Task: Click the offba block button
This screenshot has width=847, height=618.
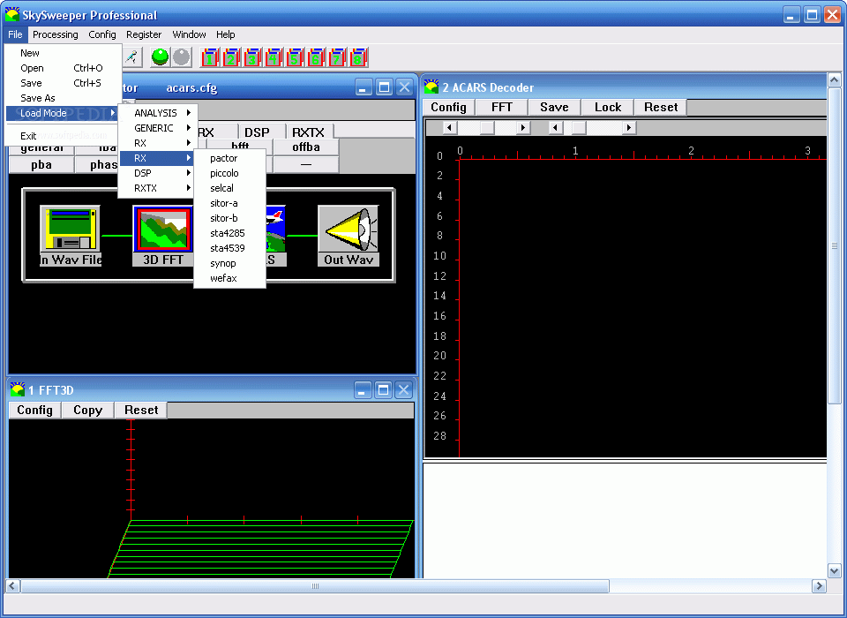Action: tap(306, 147)
